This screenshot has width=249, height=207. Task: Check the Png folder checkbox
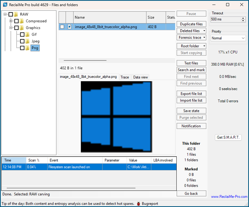(22, 48)
